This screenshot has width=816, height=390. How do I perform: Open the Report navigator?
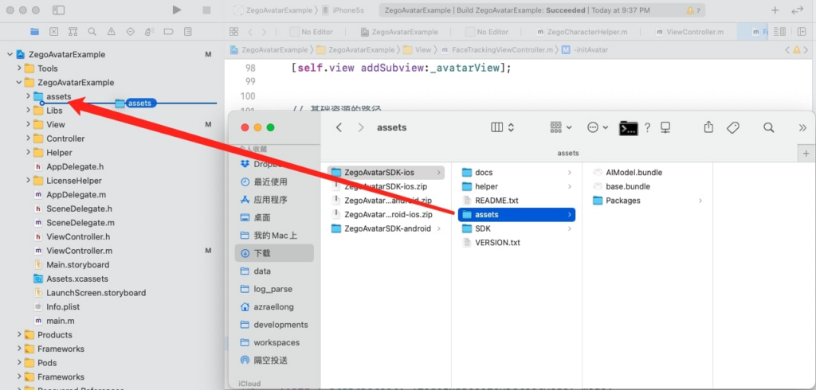click(x=187, y=32)
